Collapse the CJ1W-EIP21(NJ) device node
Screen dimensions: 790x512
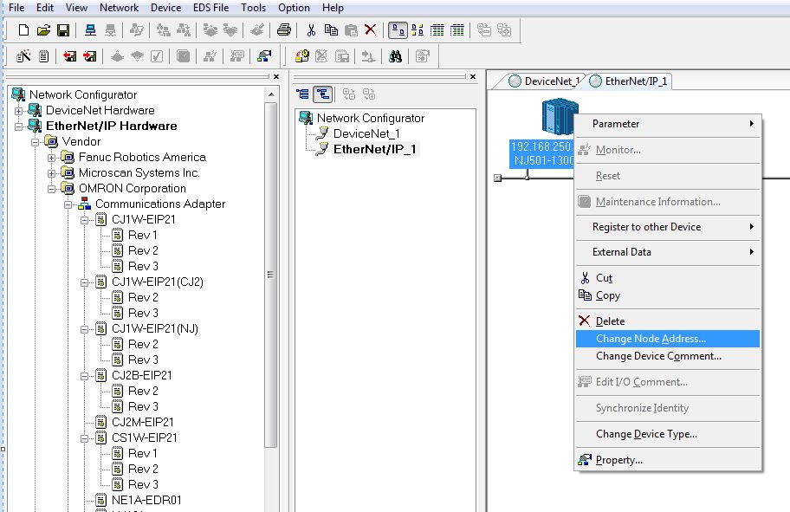(85, 329)
